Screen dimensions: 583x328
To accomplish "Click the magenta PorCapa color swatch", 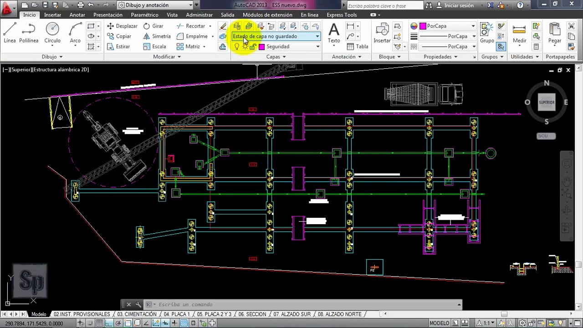I will [423, 26].
